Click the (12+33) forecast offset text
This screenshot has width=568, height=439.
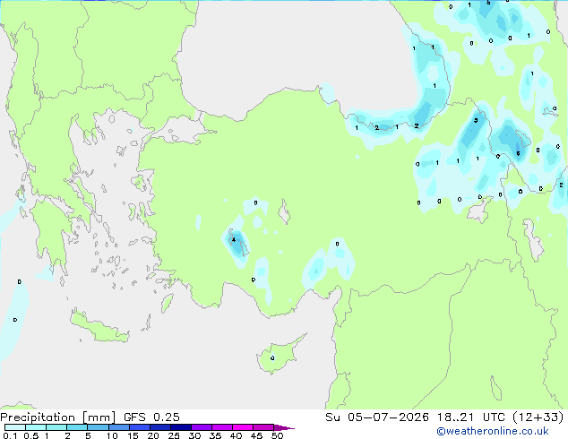(x=538, y=417)
